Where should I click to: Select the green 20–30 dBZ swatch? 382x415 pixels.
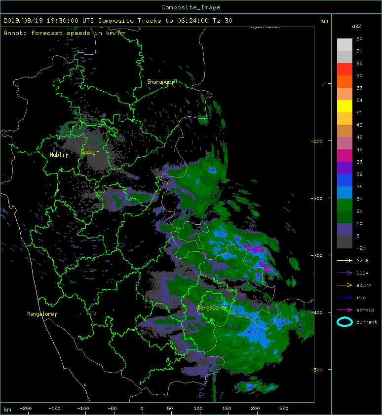click(344, 205)
